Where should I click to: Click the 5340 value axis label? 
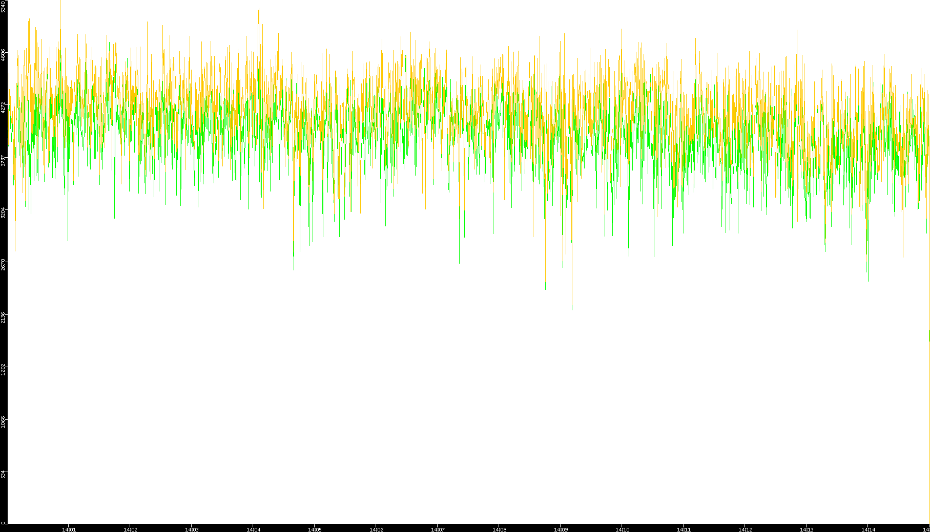[x=3, y=7]
